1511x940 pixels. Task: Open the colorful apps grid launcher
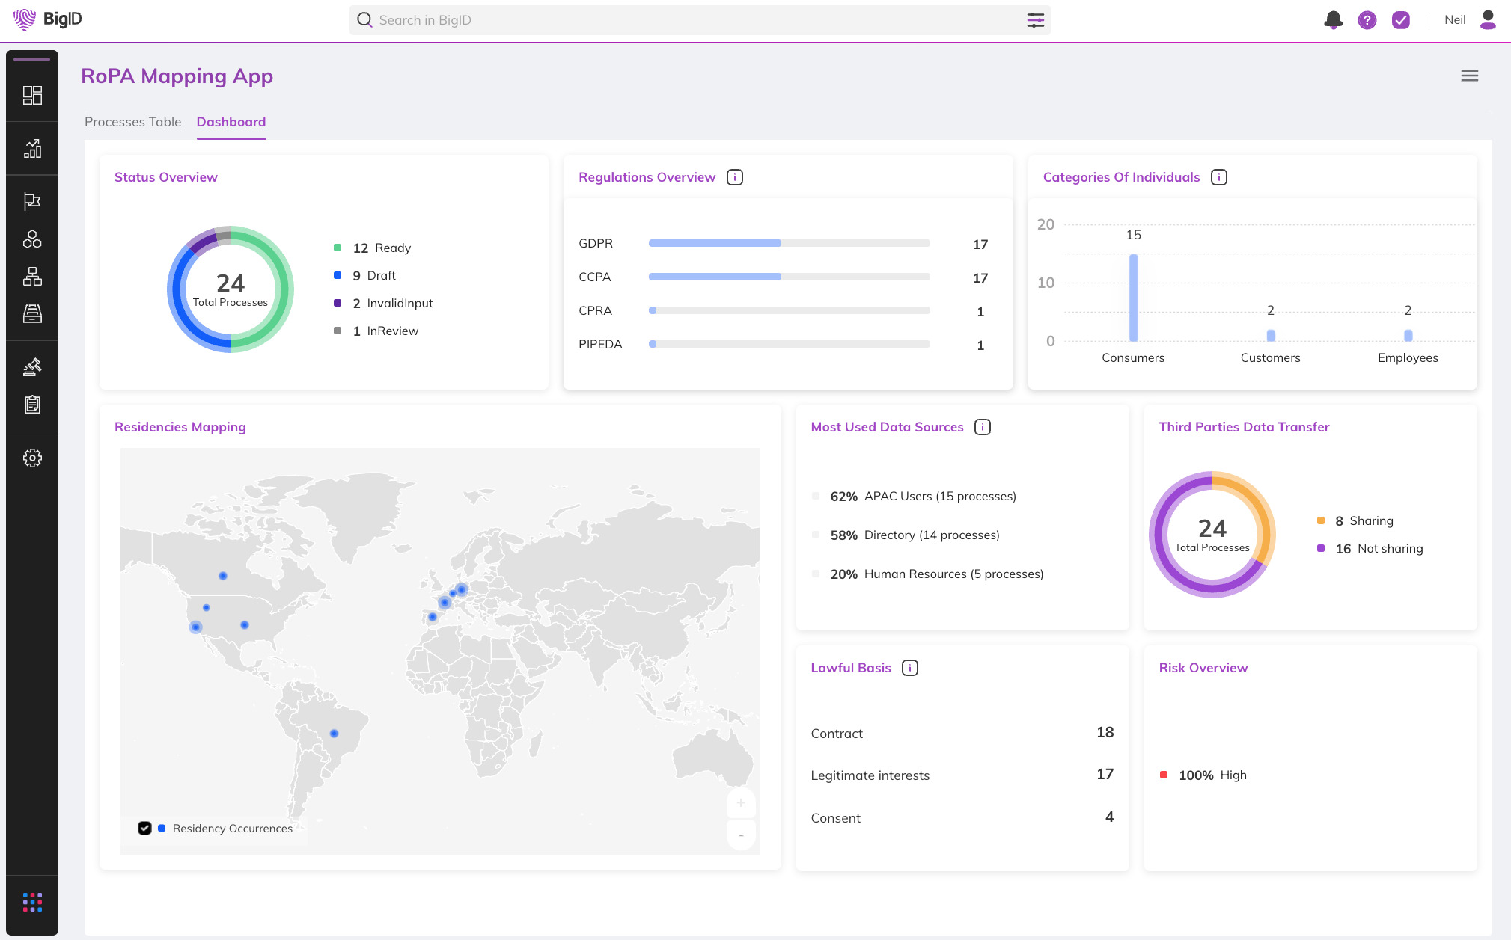(32, 902)
